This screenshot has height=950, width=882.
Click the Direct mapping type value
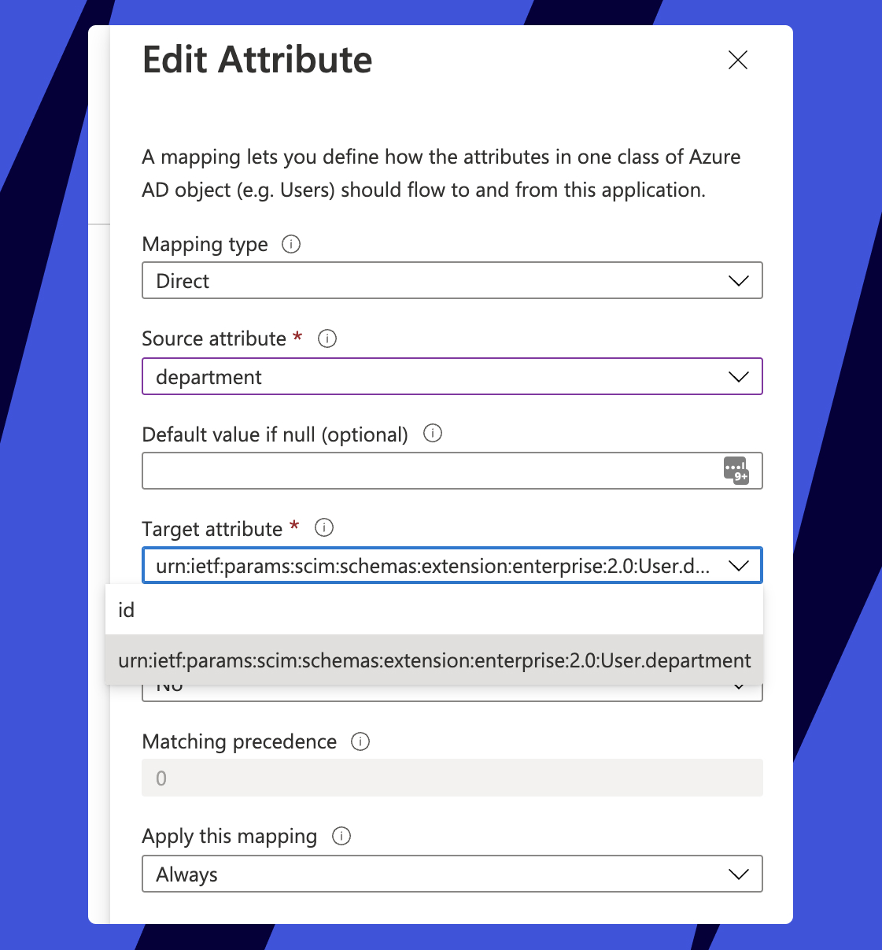pyautogui.click(x=183, y=281)
